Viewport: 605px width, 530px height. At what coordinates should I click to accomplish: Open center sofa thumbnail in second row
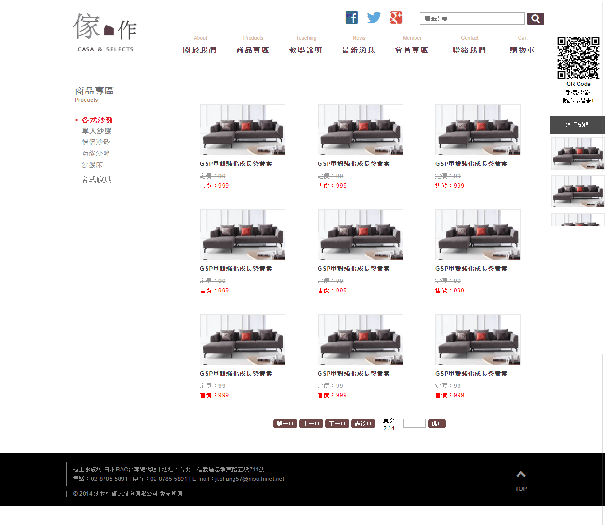(360, 235)
